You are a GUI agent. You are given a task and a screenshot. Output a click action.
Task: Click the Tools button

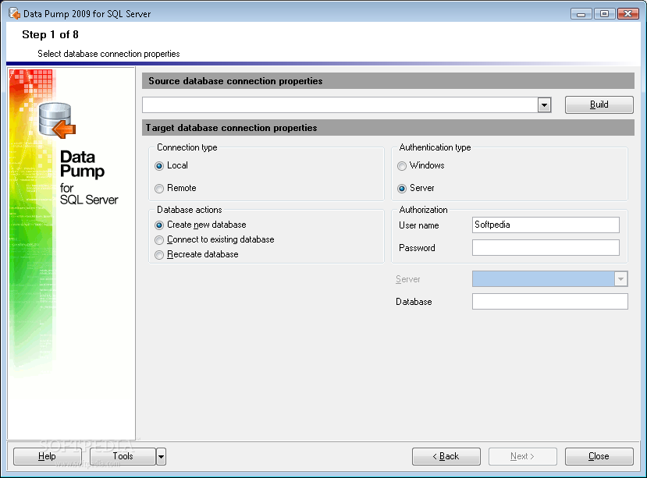click(123, 456)
